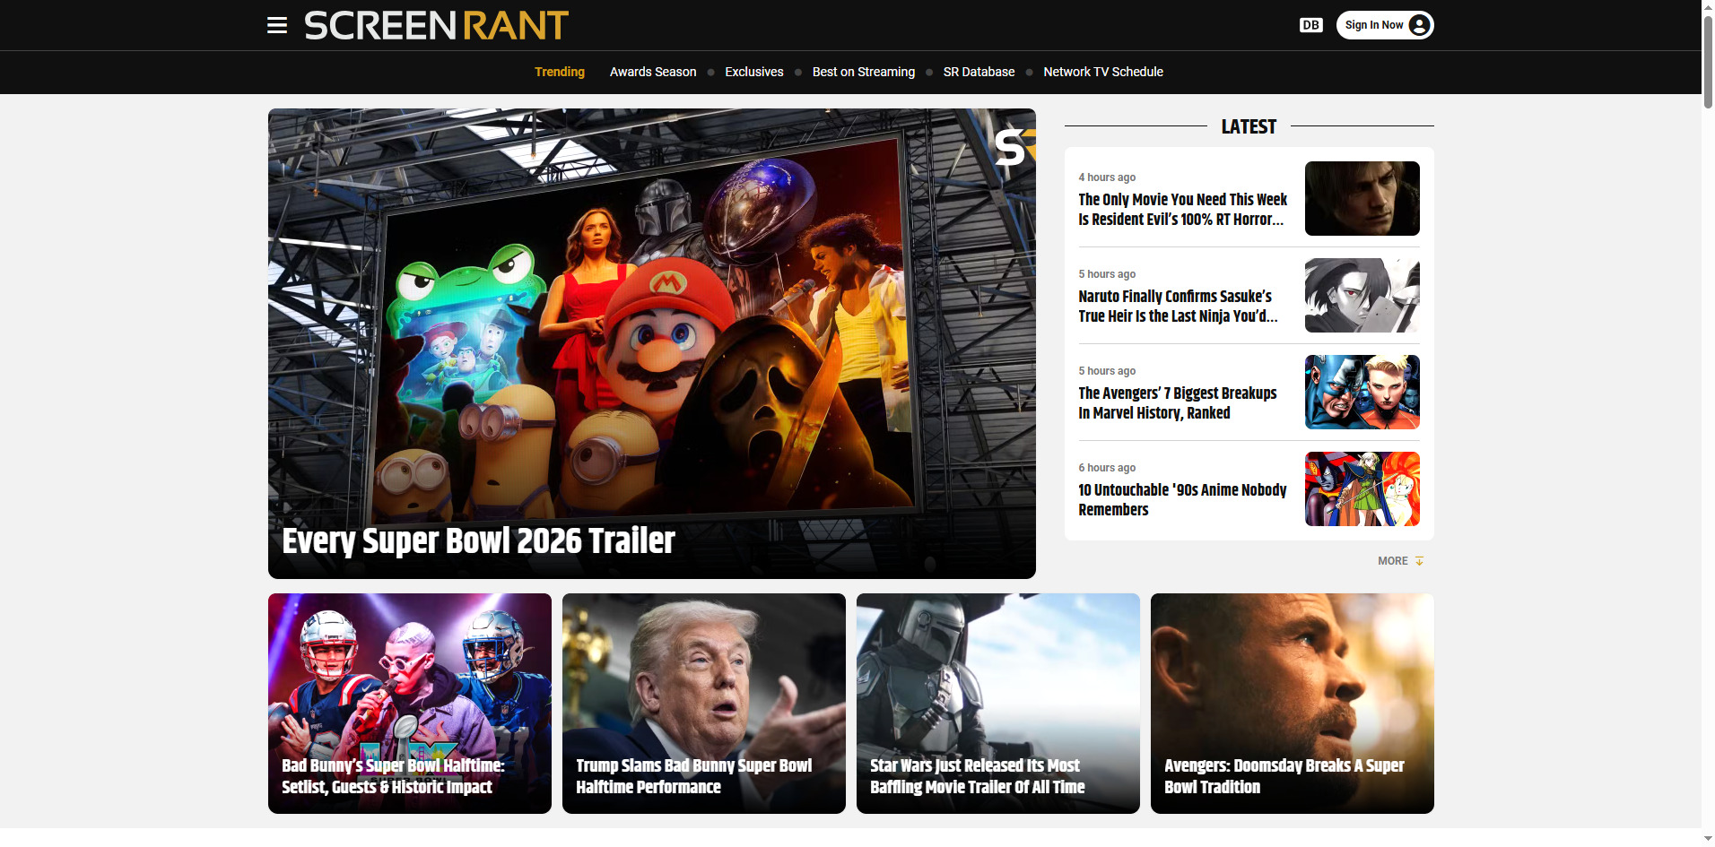This screenshot has height=847, width=1715.
Task: Open Trump Slams Bad Bunny headline
Action: pos(693,776)
